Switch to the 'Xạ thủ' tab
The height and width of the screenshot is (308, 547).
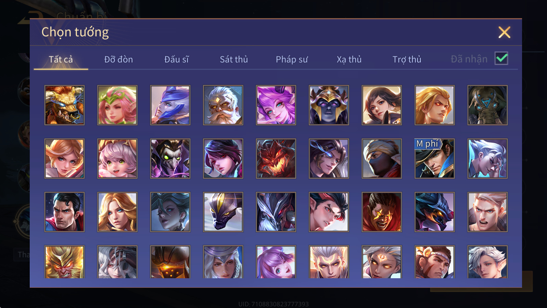349,59
